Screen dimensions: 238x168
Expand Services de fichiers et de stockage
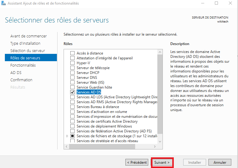[x=67, y=136]
